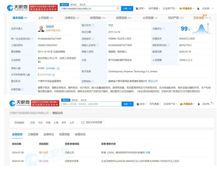The height and width of the screenshot is (171, 217).
Task: Click the help icon beside 经营范围
Action: 23,89
